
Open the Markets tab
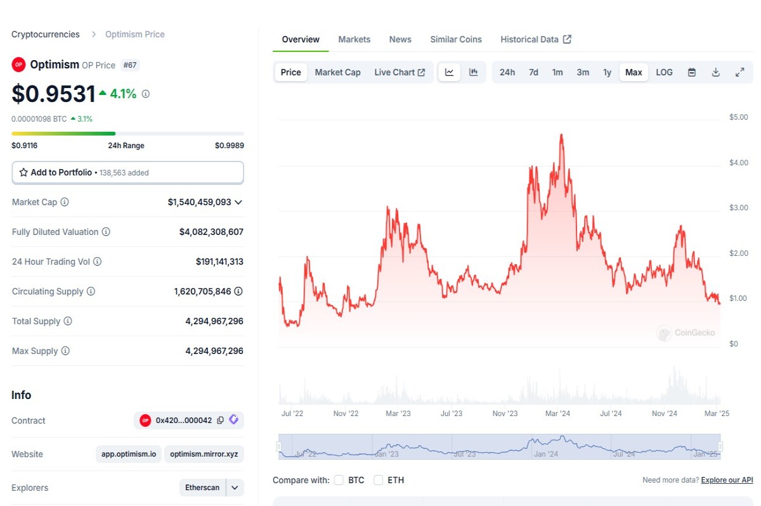[354, 39]
